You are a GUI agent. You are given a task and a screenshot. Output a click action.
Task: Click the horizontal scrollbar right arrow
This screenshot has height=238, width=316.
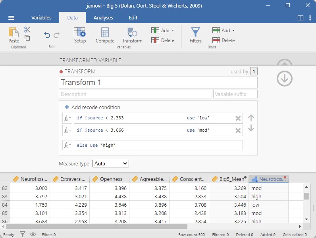(300, 226)
